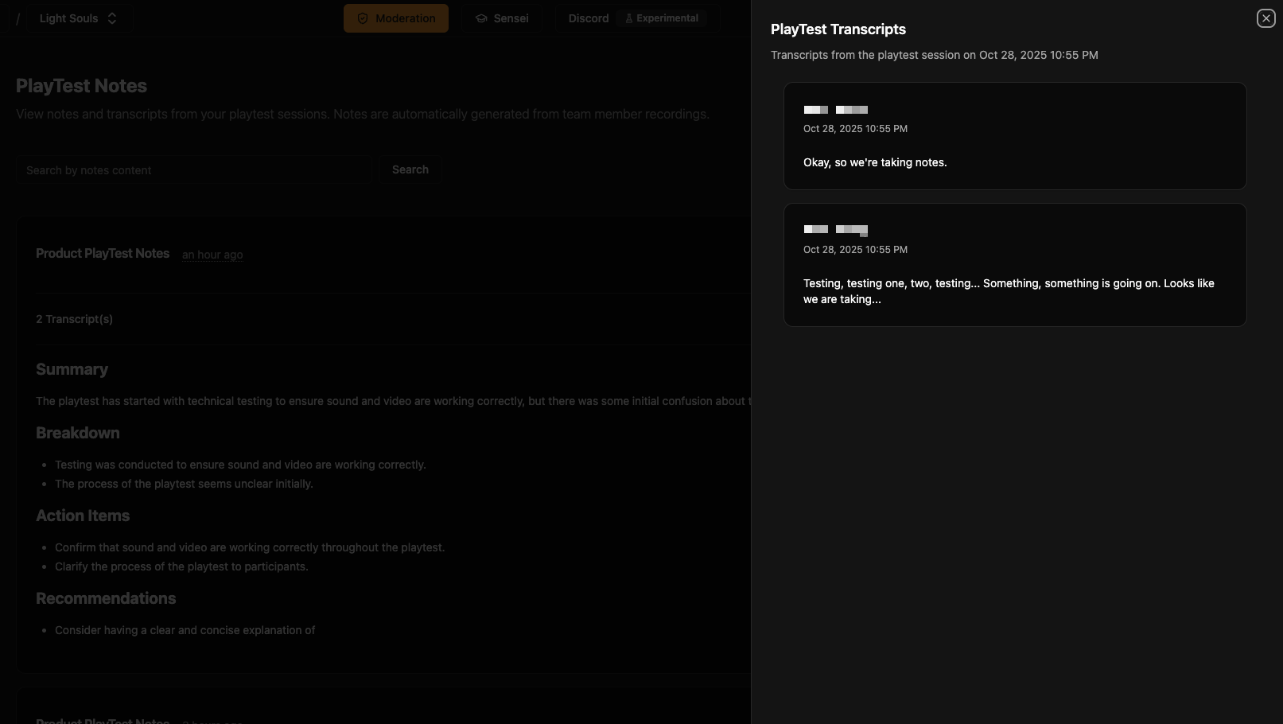Click the Recommendations section heading

click(x=106, y=598)
